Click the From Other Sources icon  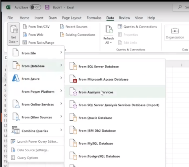point(16,117)
